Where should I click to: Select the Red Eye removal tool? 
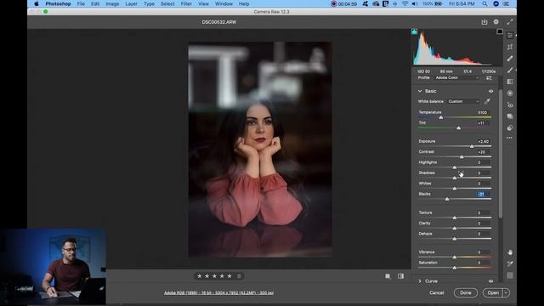coord(510,105)
